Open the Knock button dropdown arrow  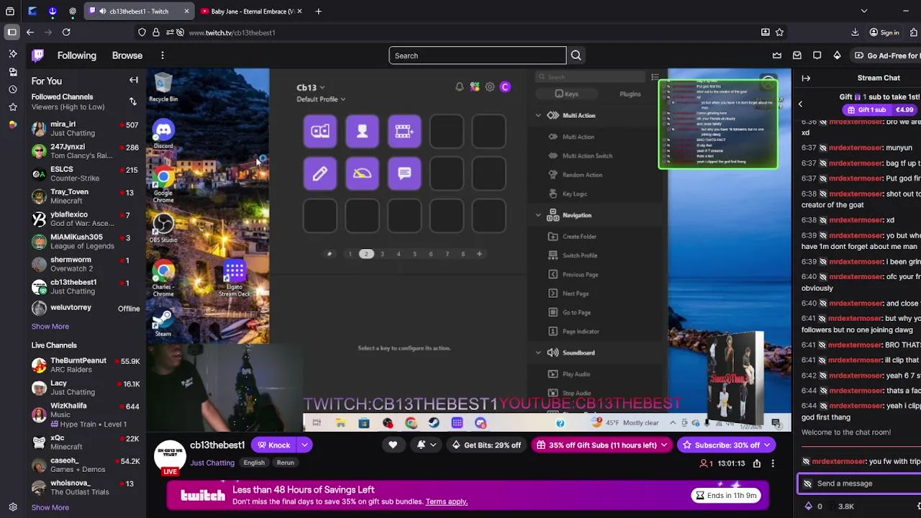(x=304, y=445)
